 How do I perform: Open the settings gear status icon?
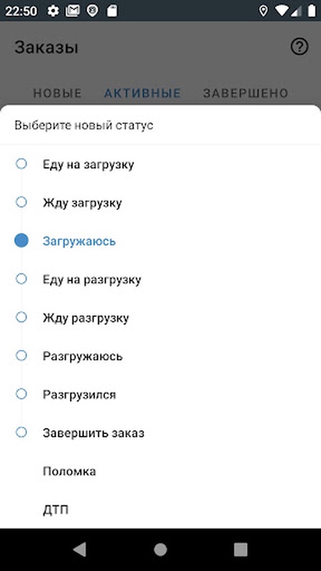click(53, 11)
